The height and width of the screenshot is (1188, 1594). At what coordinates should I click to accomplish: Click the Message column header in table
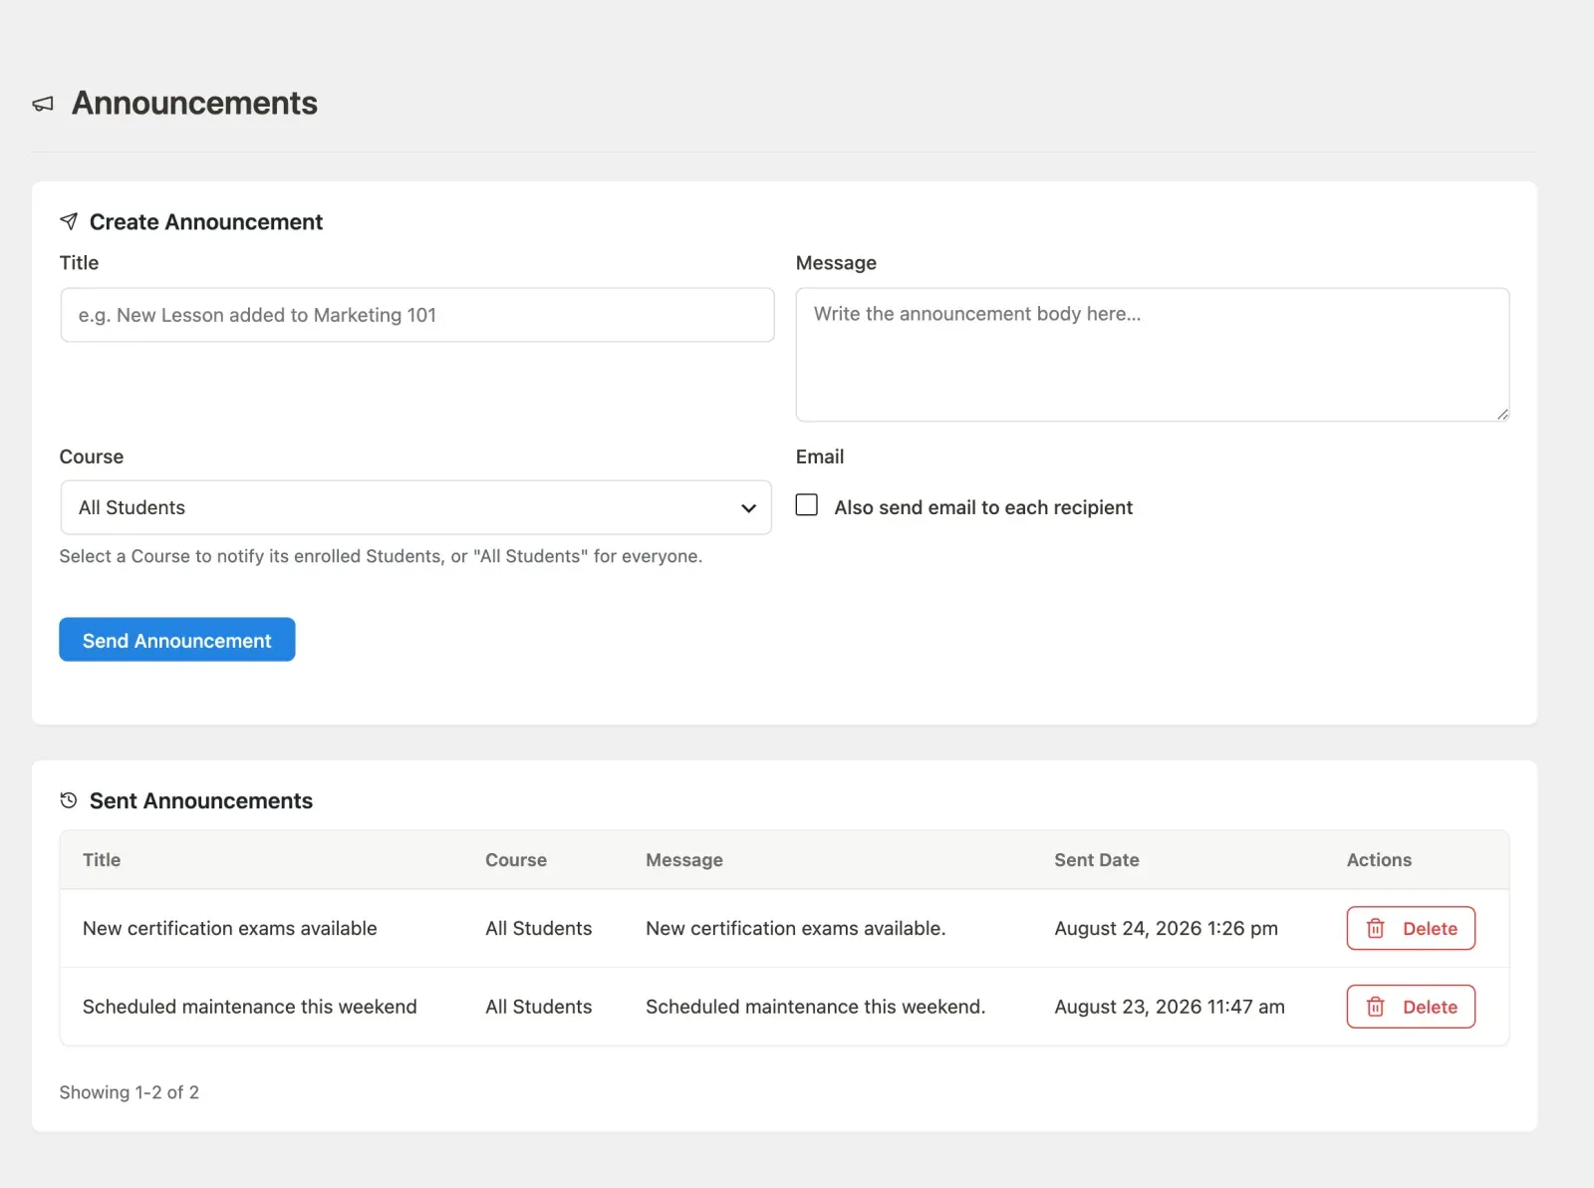click(684, 860)
